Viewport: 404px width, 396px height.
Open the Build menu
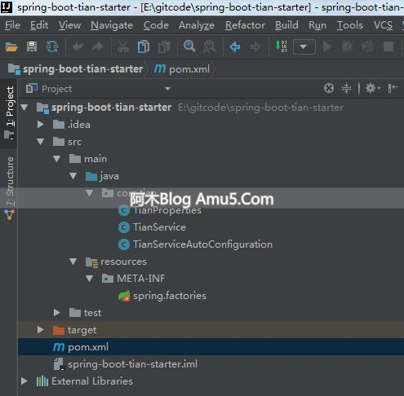pyautogui.click(x=286, y=25)
